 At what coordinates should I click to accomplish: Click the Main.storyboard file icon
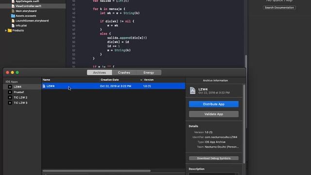click(x=13, y=11)
